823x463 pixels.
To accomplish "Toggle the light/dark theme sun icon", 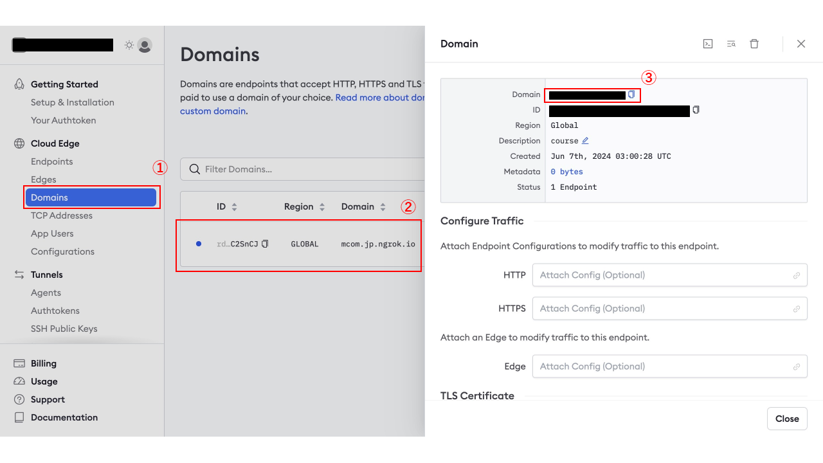I will coord(129,45).
